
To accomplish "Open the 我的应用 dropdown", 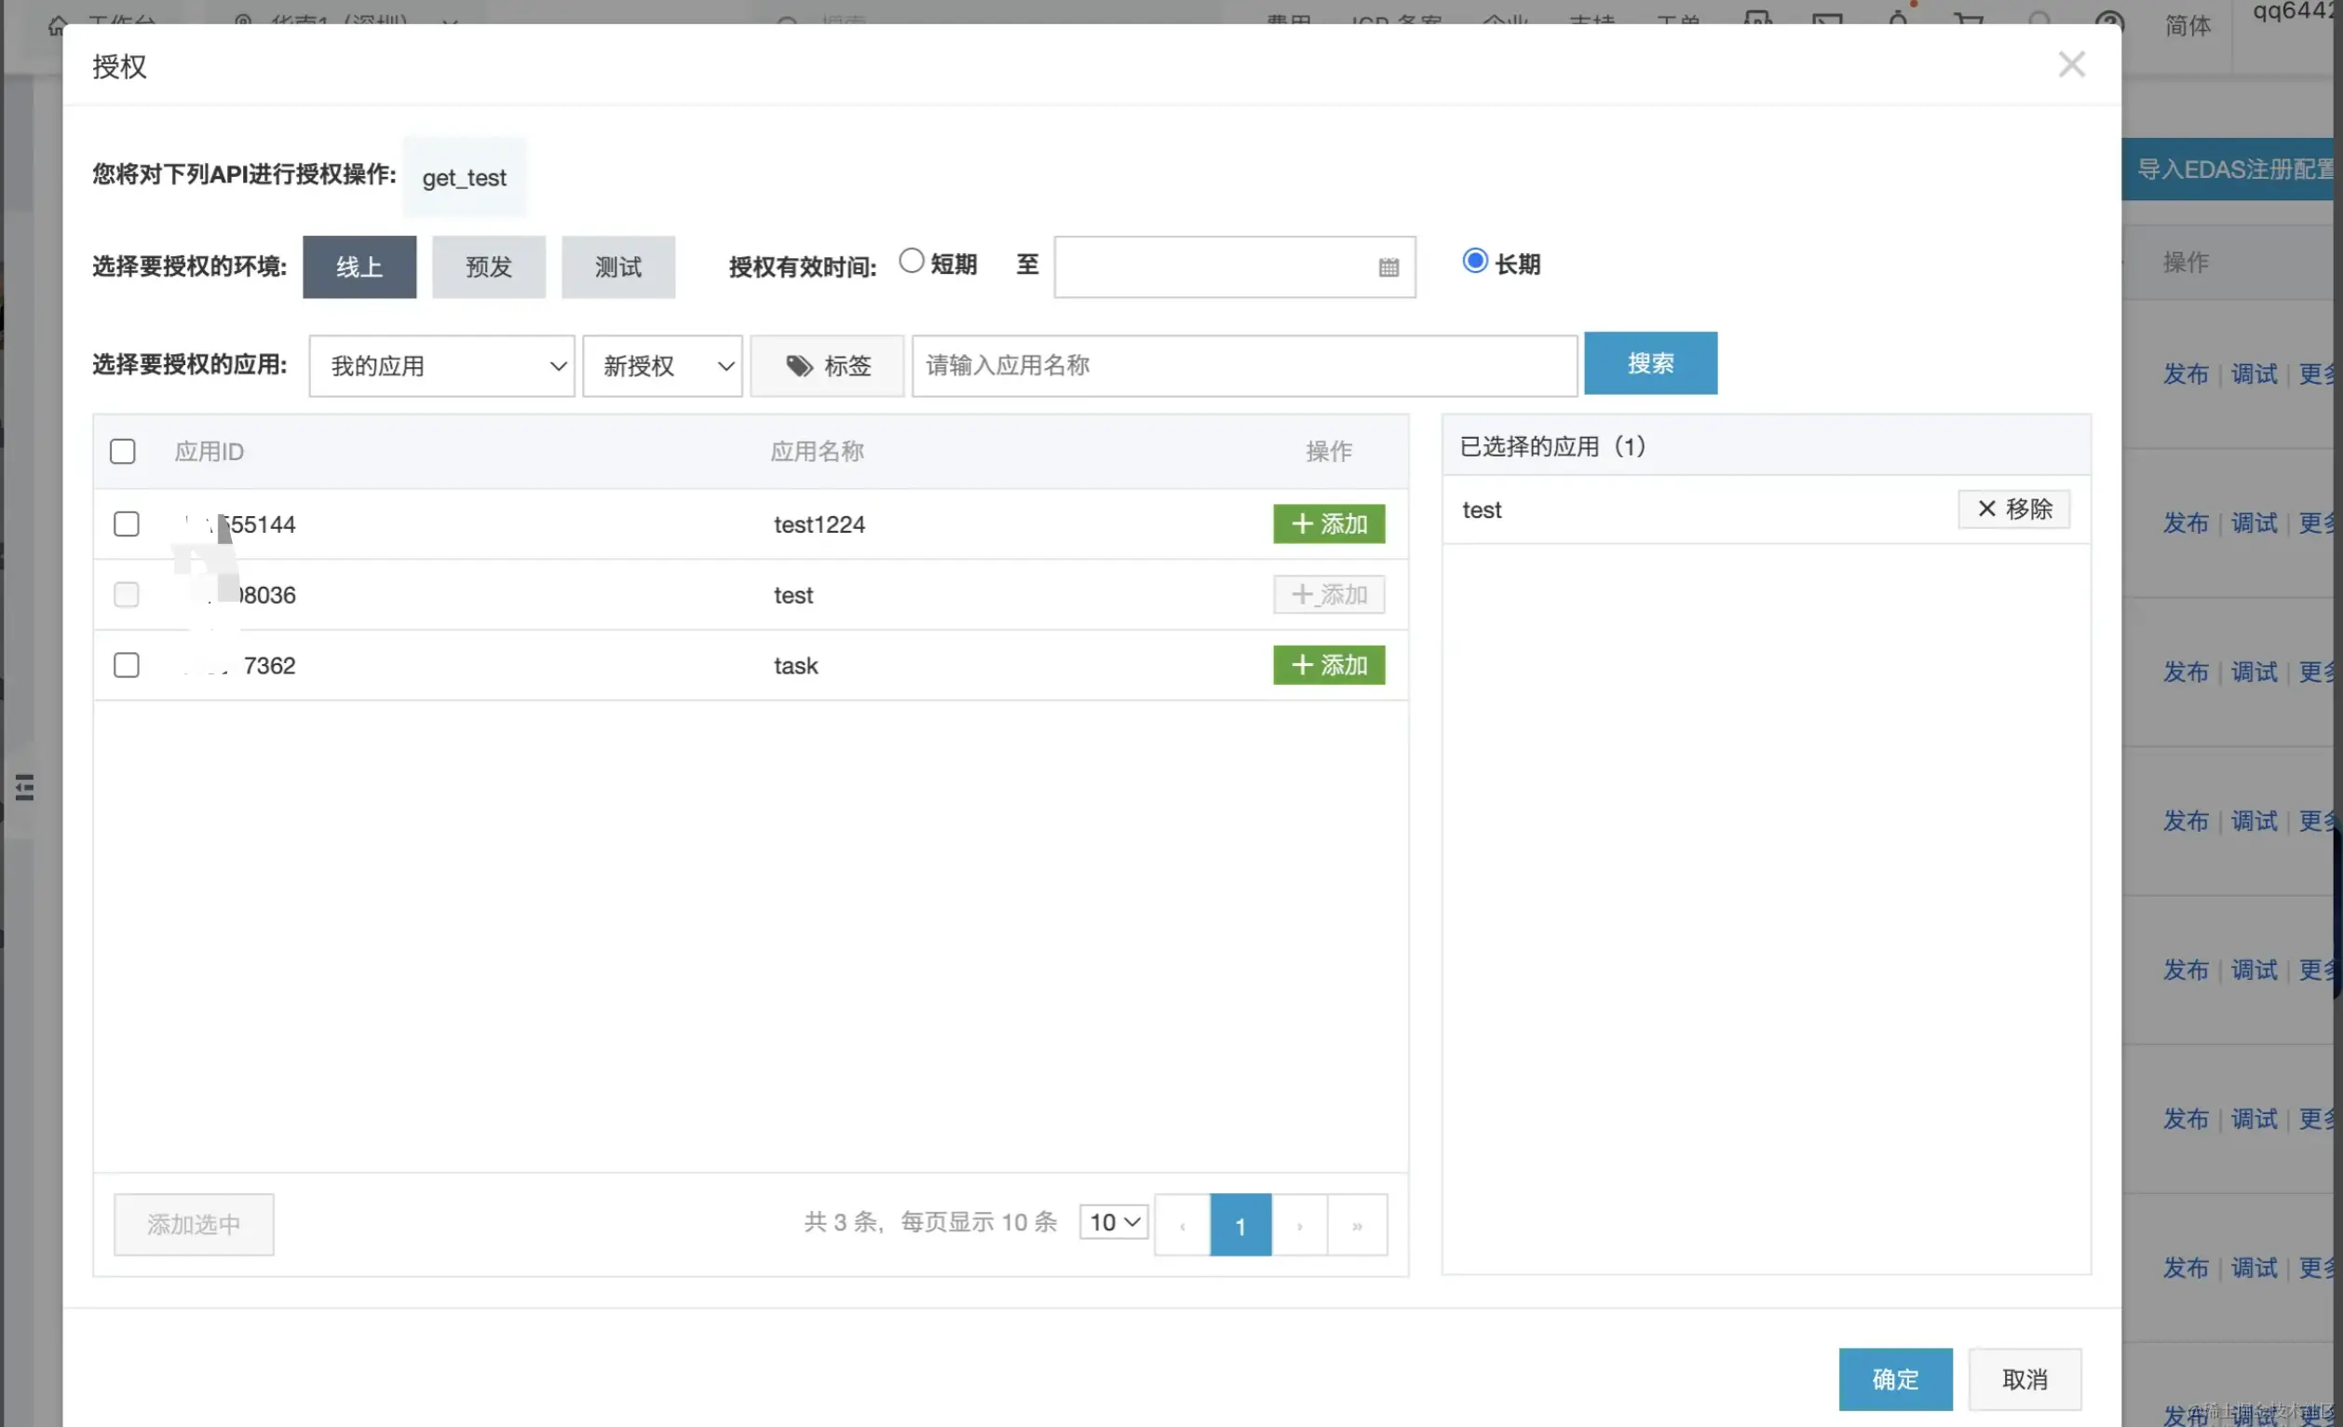I will [441, 365].
